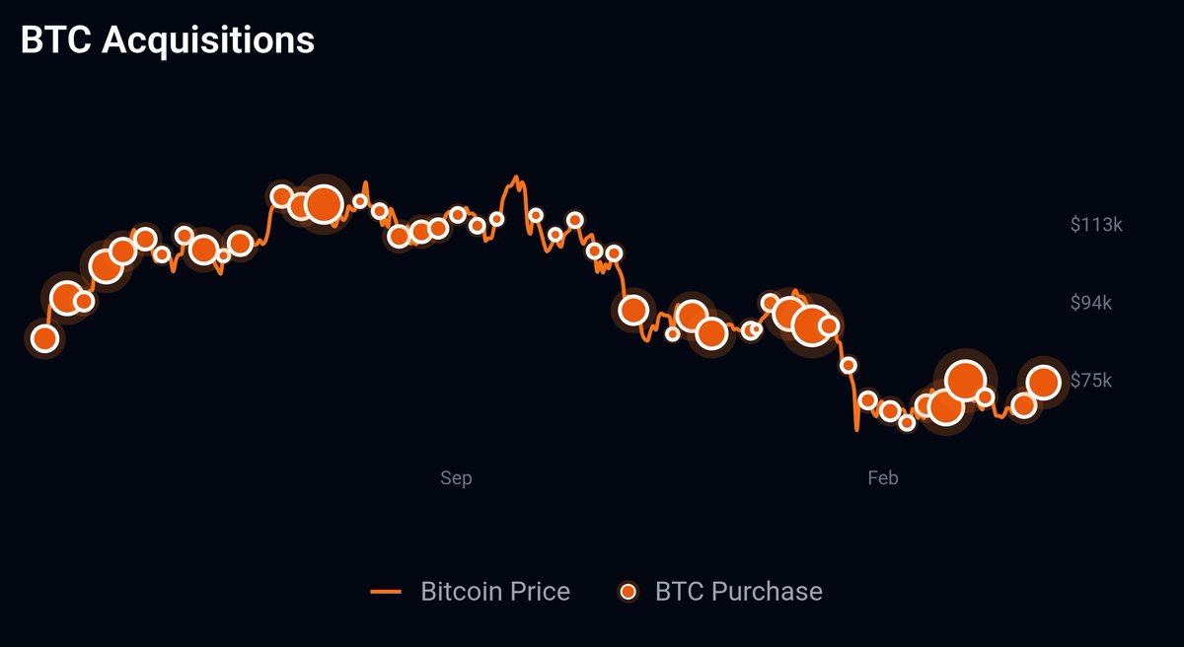Click the large bubble where the autumn drop levels off

pos(633,310)
